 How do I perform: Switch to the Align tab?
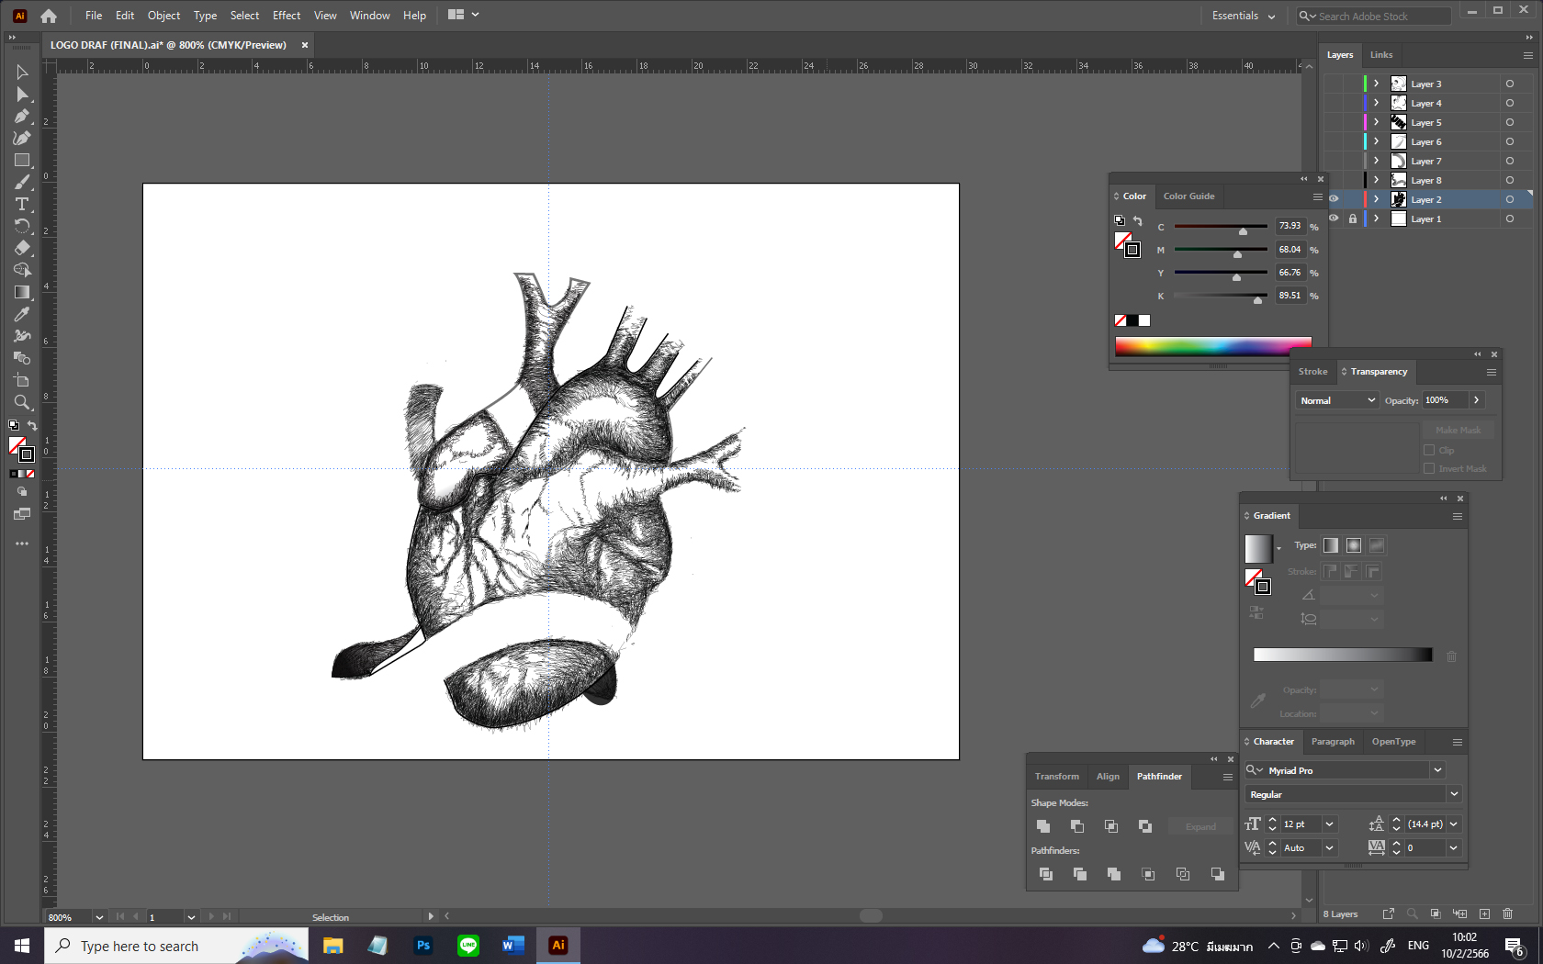pos(1108,777)
